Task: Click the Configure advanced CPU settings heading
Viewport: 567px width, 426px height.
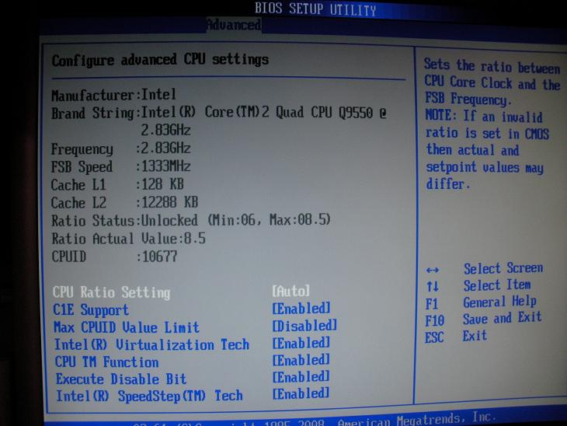Action: [x=160, y=60]
